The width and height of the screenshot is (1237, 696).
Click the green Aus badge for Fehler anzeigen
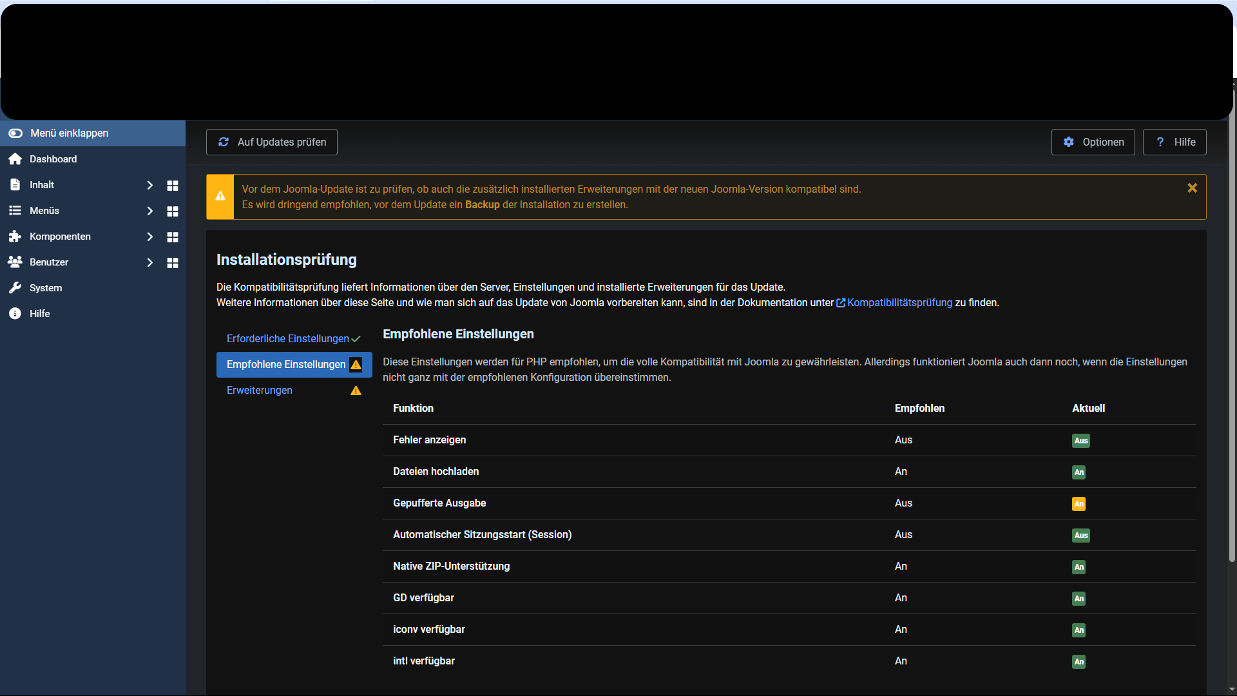point(1080,441)
